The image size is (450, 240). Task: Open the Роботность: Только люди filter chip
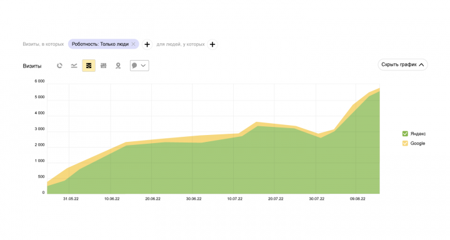[100, 44]
